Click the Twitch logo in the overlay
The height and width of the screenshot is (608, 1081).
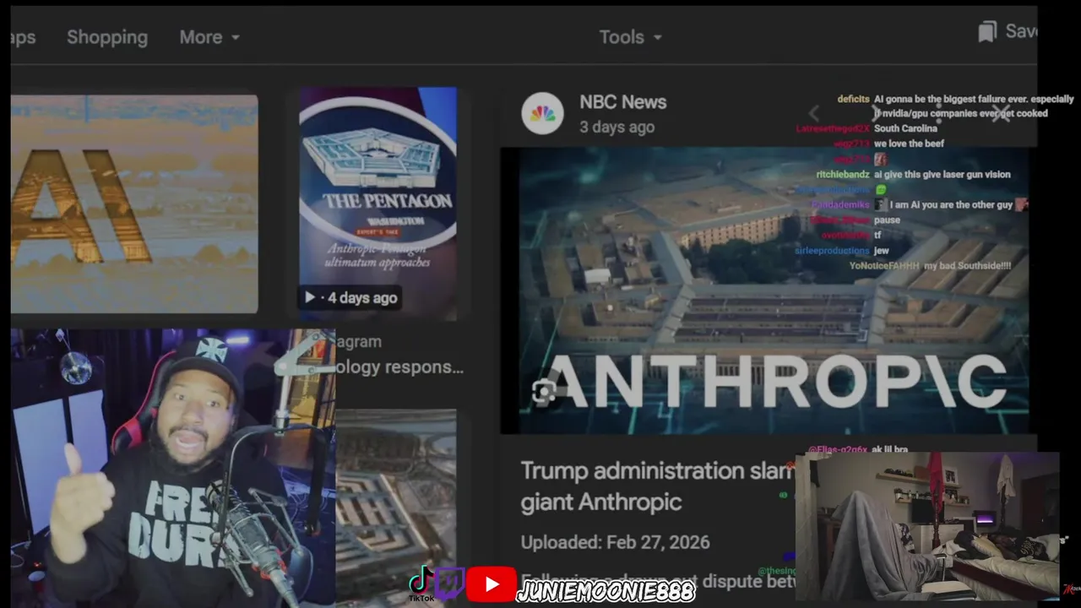(x=449, y=583)
